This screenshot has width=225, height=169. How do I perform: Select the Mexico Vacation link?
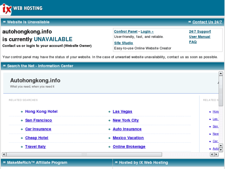coord(128,138)
